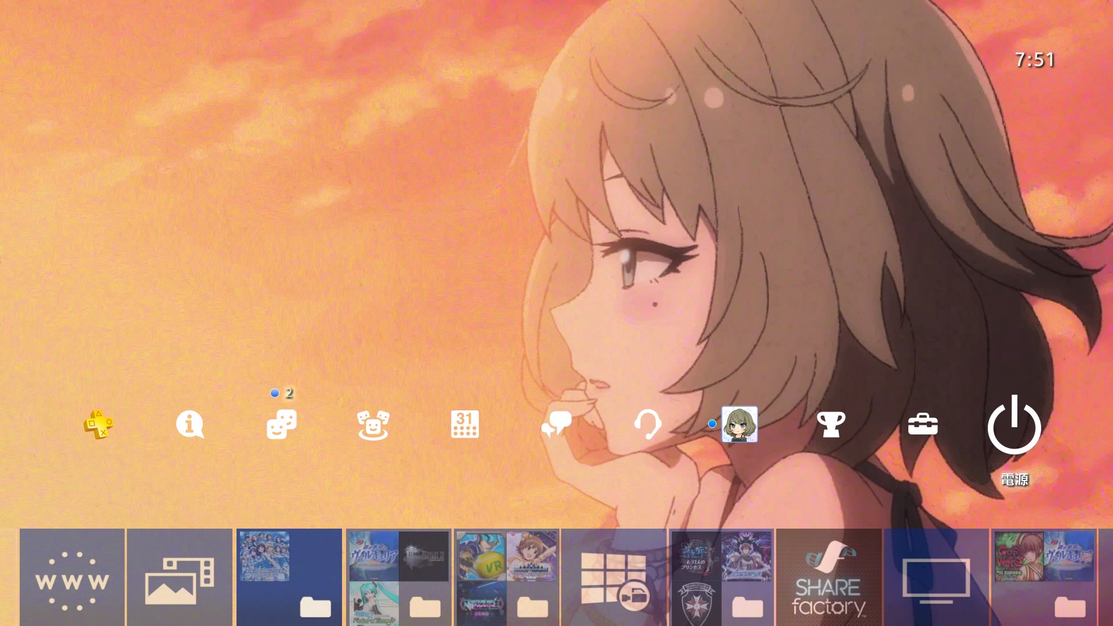
Task: Open Friends icon with two-notification badge
Action: pos(282,424)
